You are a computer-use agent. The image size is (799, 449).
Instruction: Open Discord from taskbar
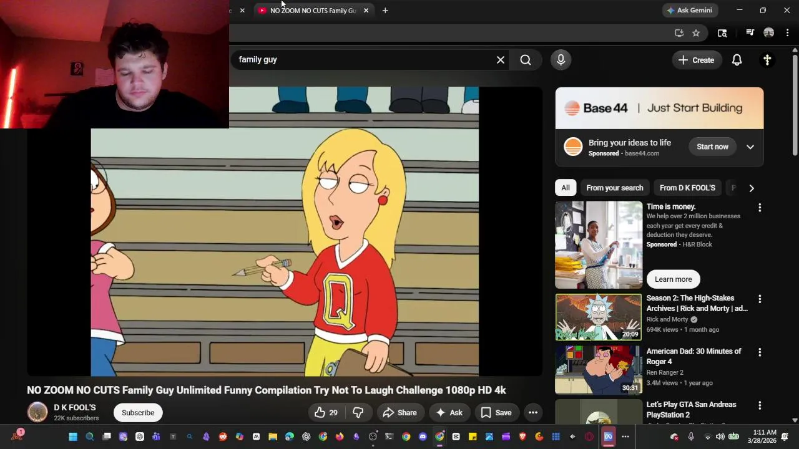pyautogui.click(x=423, y=437)
